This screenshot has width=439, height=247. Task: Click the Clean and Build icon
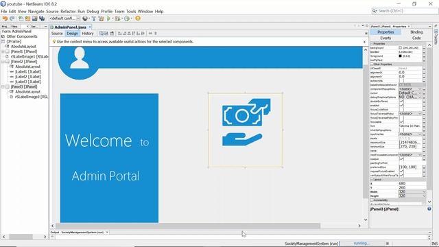(101, 19)
